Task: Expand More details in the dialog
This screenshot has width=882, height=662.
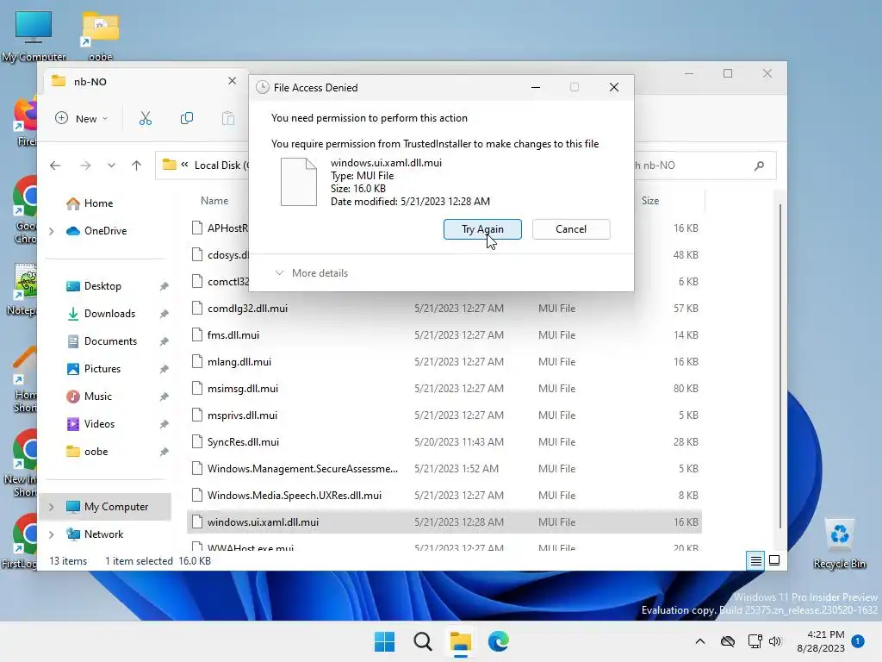Action: (x=312, y=273)
